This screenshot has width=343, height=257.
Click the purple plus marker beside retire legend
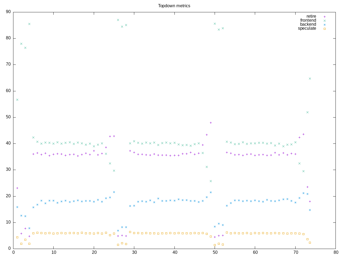(325, 17)
